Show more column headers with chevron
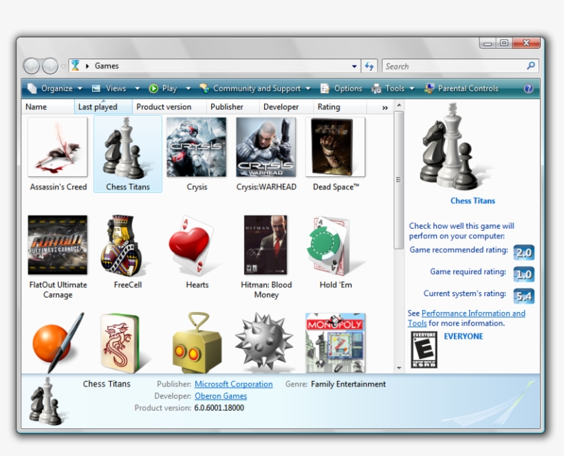564x456 pixels. pyautogui.click(x=385, y=107)
